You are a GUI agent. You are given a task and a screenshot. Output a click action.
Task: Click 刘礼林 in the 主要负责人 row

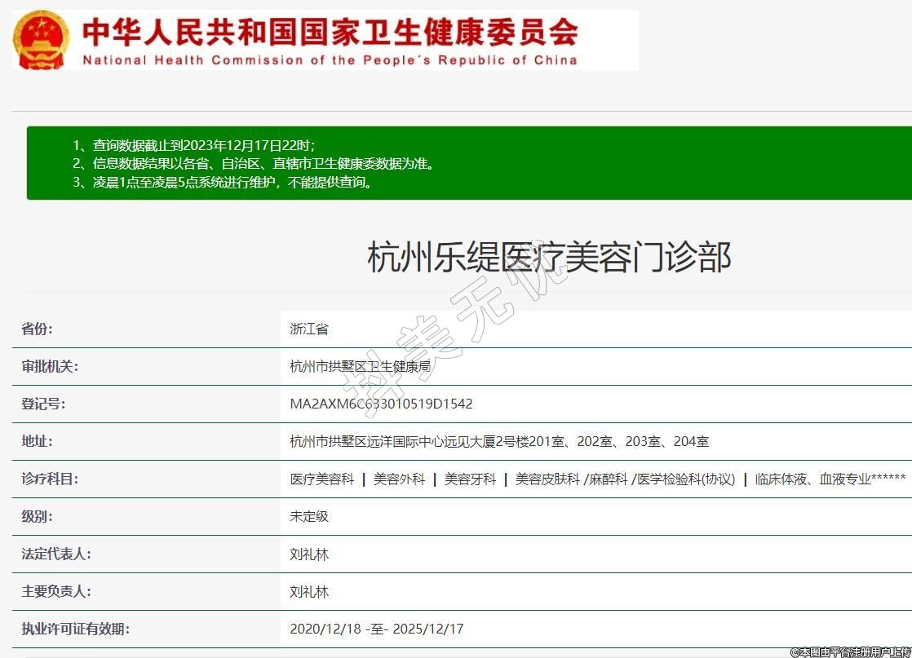[309, 591]
